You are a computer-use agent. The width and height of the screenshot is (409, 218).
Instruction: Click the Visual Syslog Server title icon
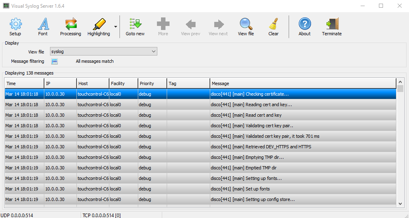pos(6,6)
